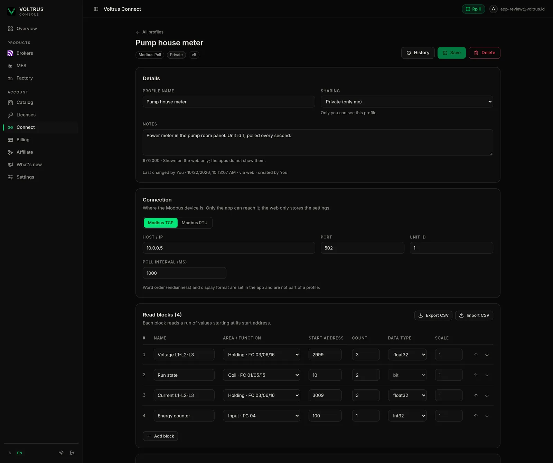Select Modbus TCP connection type
Screen dimensions: 553x463
(x=161, y=223)
